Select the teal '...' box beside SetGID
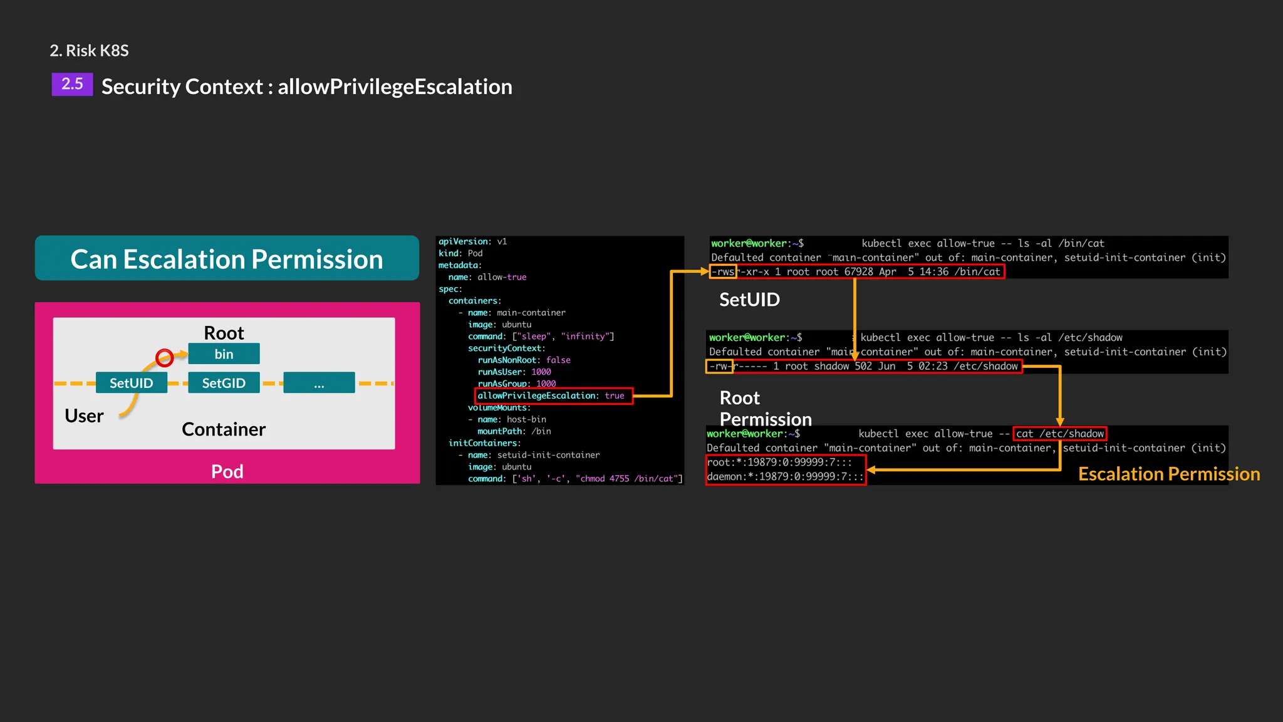 pos(319,382)
